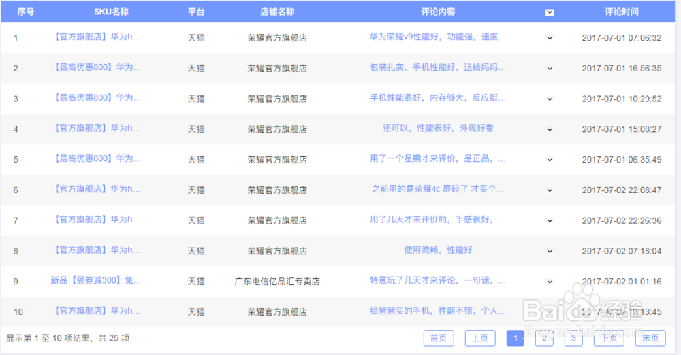Open comment 华为荣耀v9性能好，功能强
This screenshot has width=681, height=355.
pos(438,37)
